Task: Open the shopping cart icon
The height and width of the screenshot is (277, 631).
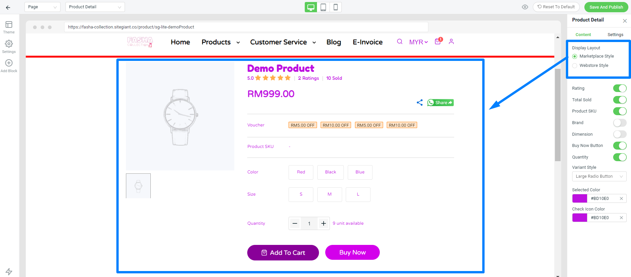Action: (438, 41)
